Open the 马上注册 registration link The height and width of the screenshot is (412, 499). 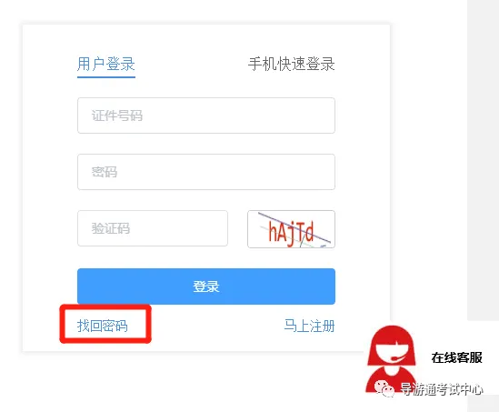point(309,326)
